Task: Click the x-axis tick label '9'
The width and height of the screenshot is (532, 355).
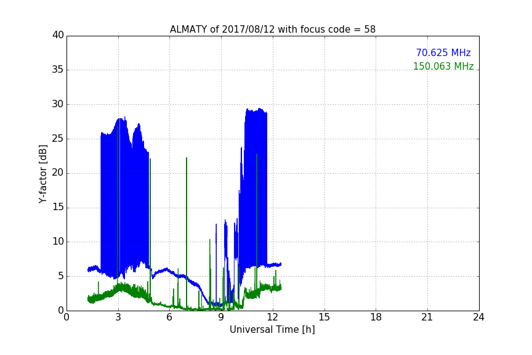Action: [221, 317]
